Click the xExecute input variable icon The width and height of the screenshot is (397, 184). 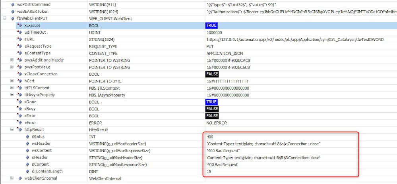(x=19, y=25)
